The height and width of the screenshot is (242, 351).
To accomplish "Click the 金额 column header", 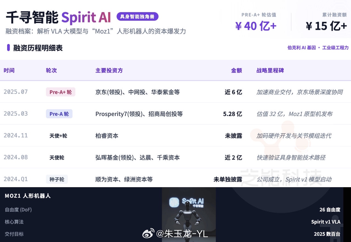I will [237, 70].
